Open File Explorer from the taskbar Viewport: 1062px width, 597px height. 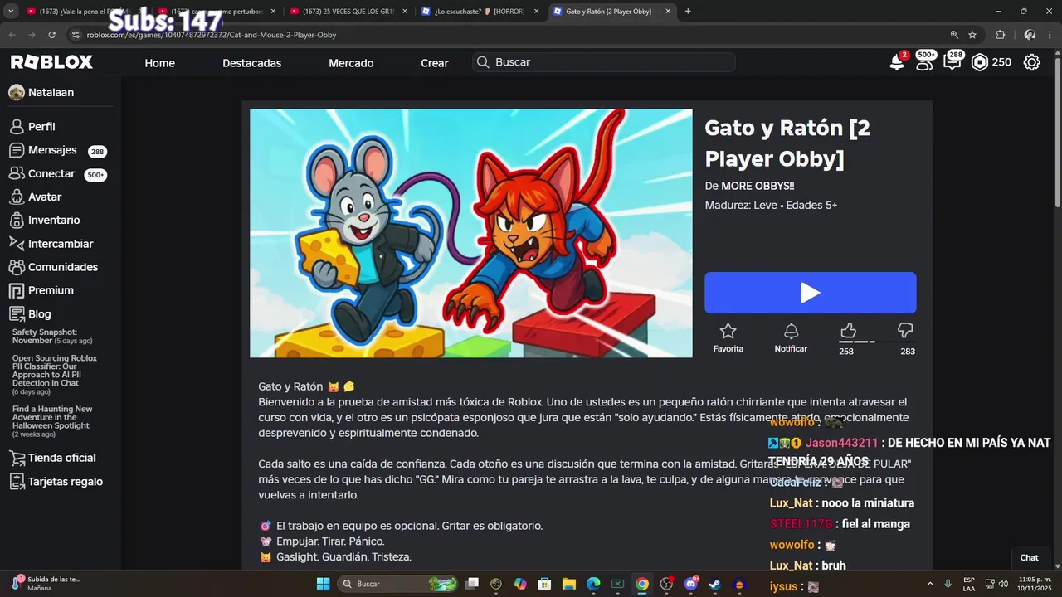(x=569, y=584)
